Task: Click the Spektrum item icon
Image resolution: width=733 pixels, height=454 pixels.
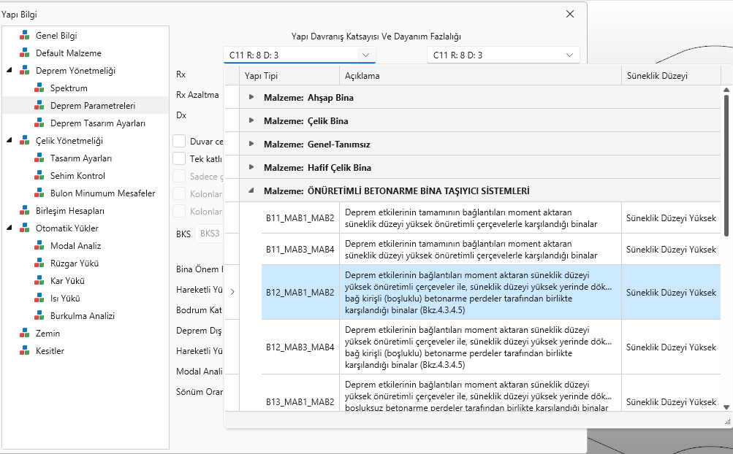Action: click(x=39, y=88)
